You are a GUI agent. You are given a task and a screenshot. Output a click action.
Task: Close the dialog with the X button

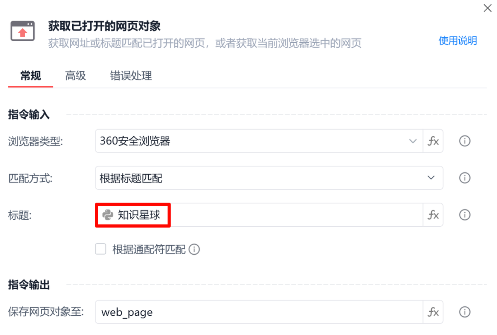click(487, 8)
